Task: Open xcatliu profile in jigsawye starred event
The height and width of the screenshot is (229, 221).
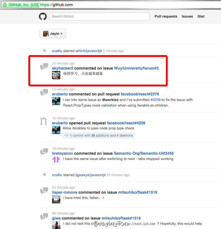Action: tap(57, 175)
